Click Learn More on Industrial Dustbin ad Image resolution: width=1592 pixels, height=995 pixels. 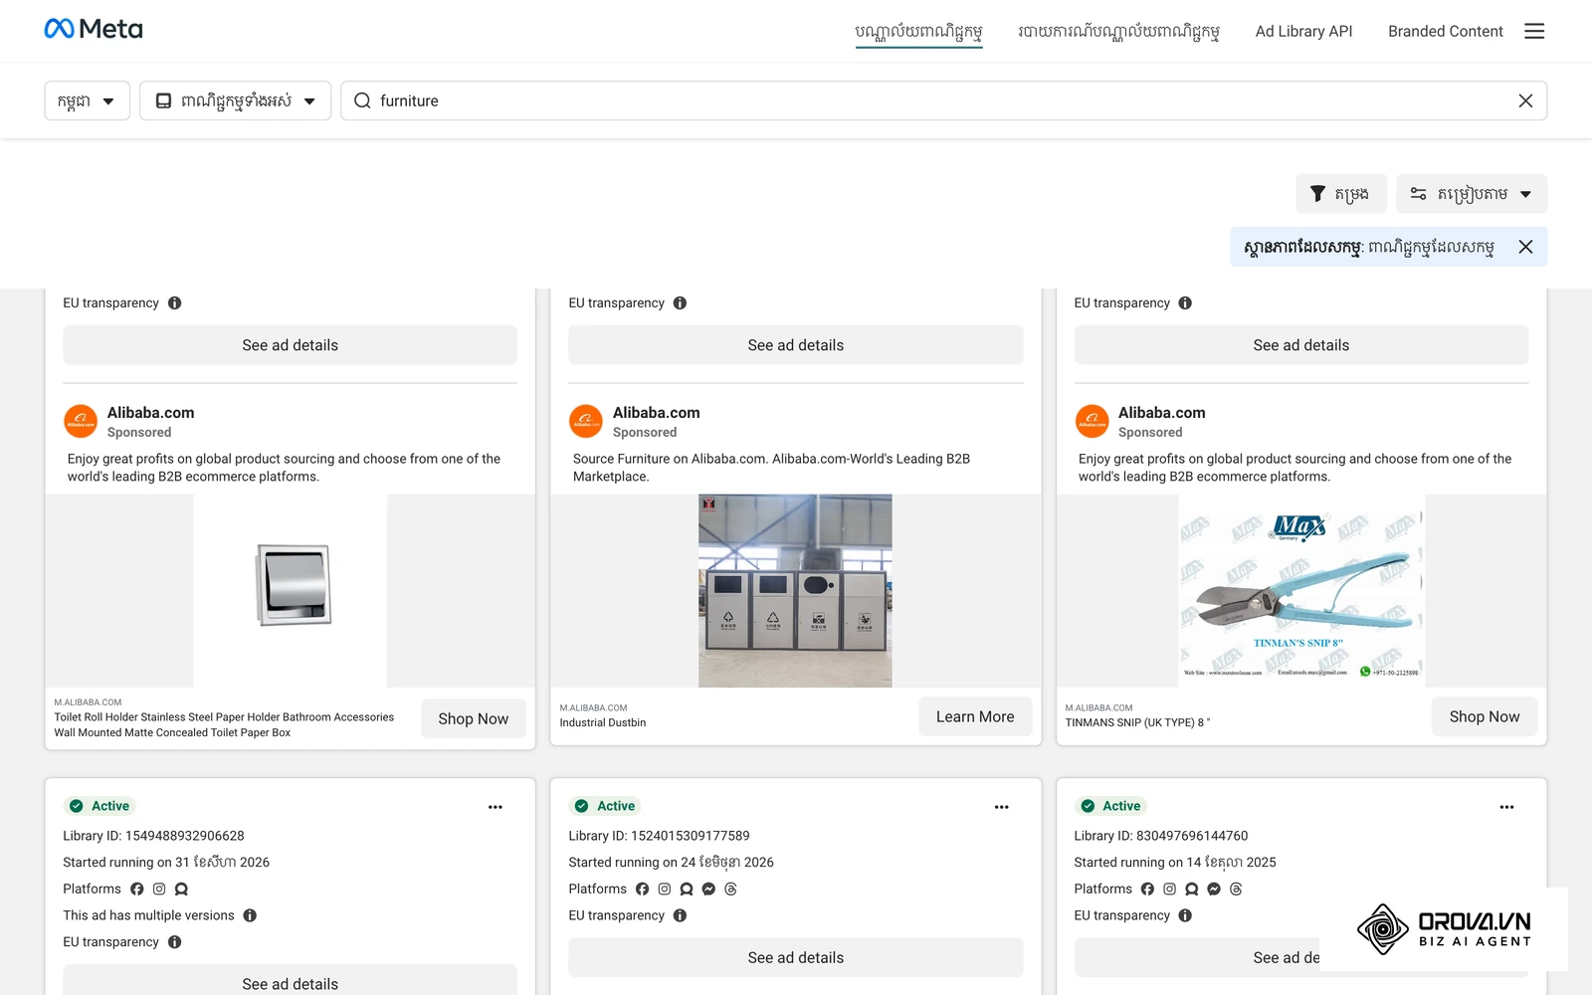[x=975, y=716]
